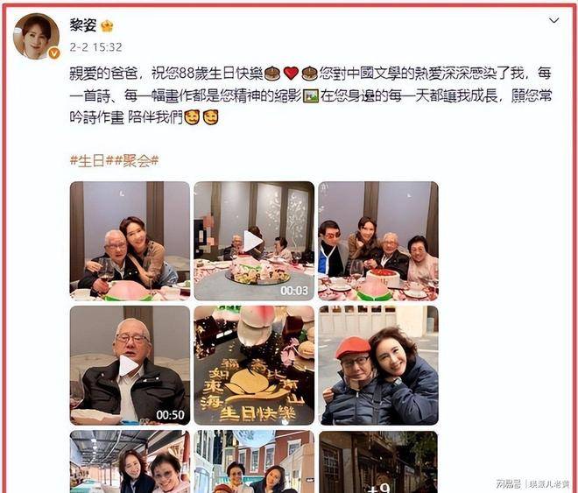Click the post timestamp 2-2 15:32
The width and height of the screenshot is (578, 493).
pos(95,47)
